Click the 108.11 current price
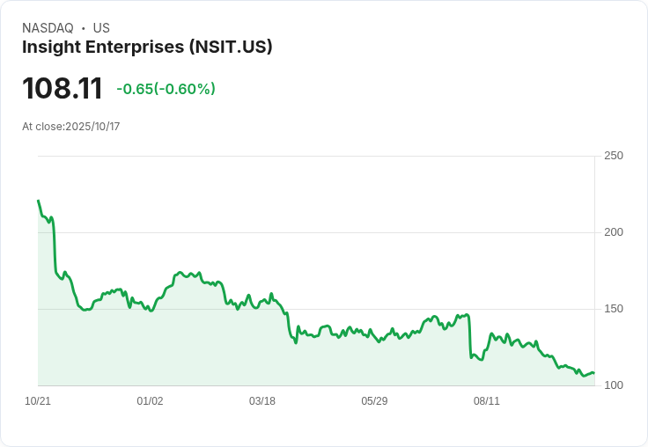Viewport: 648px width, 447px height. 62,88
